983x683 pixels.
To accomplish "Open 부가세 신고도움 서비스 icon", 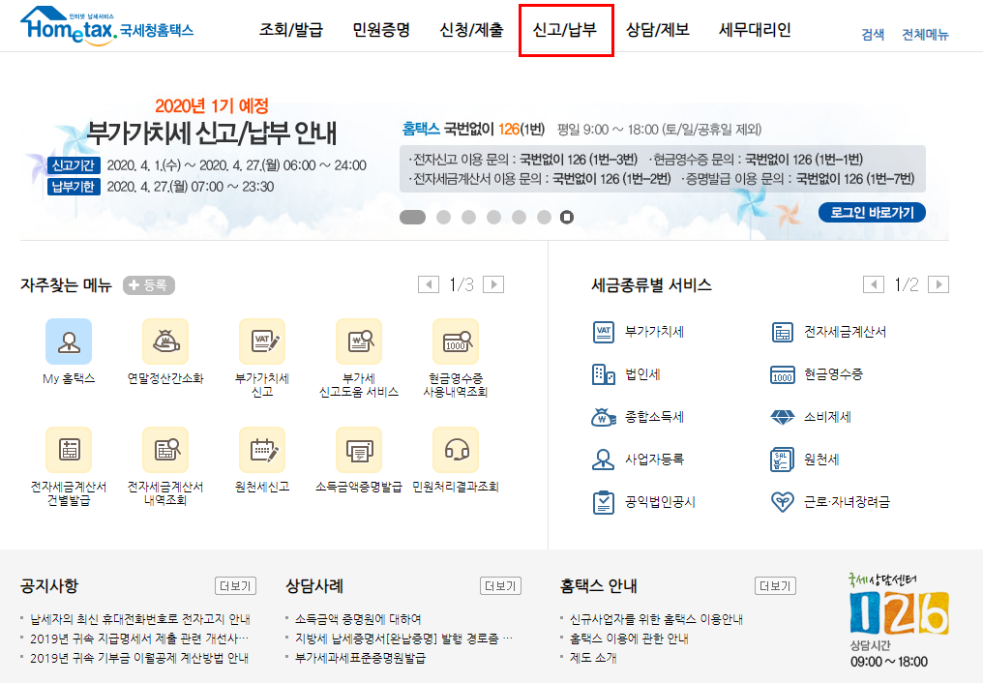I will tap(359, 341).
